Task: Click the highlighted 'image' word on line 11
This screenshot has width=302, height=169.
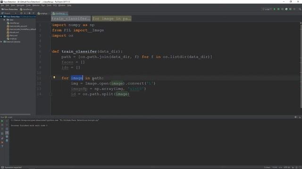Action: (77, 78)
